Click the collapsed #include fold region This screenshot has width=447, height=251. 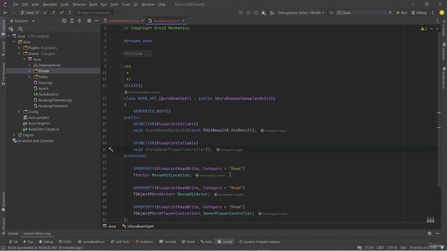(x=138, y=54)
